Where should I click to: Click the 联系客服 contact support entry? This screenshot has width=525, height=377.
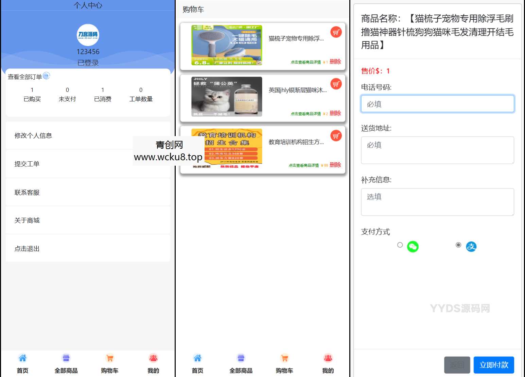click(27, 192)
